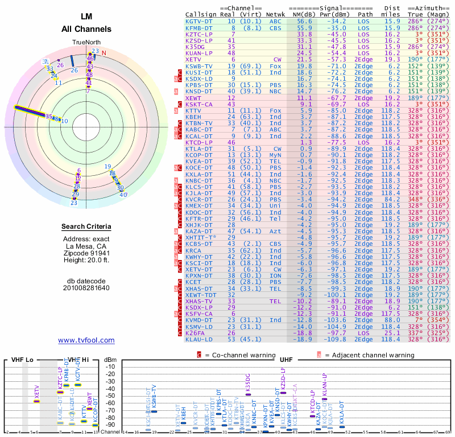Click the adjacent channel badge beside KNSD-DT
The width and height of the screenshot is (455, 437).
pos(176,92)
